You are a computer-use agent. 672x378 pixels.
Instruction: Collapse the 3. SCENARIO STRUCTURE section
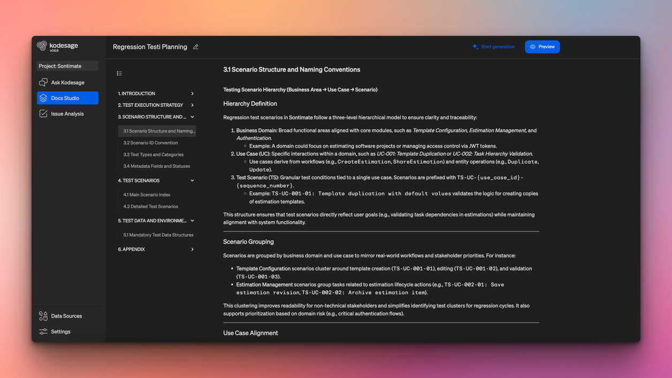tap(192, 117)
